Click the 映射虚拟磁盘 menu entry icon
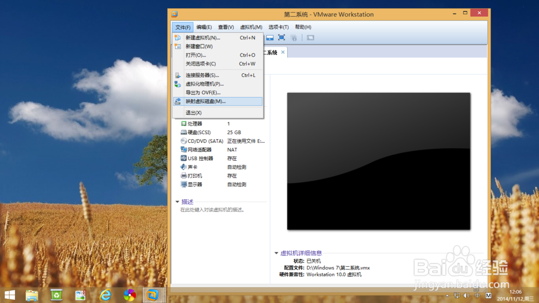 [178, 101]
